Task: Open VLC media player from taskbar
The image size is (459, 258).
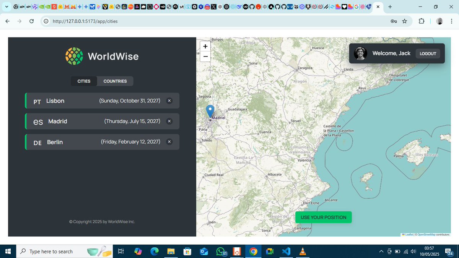Action: click(303, 251)
